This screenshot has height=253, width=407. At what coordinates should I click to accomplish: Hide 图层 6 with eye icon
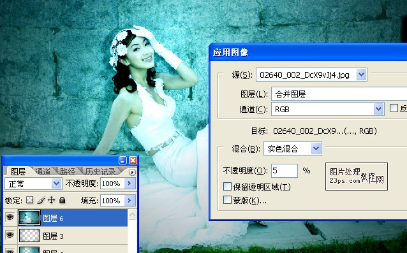(x=10, y=217)
